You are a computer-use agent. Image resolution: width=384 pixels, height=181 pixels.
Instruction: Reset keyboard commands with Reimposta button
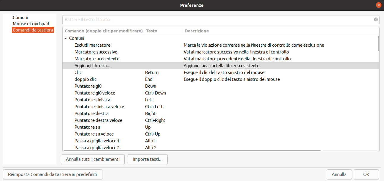click(53, 174)
